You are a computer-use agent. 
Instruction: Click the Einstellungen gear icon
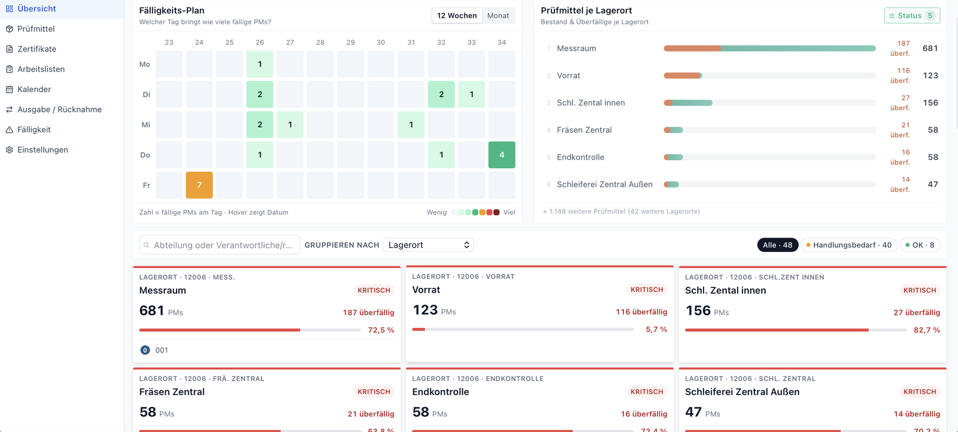[x=9, y=150]
